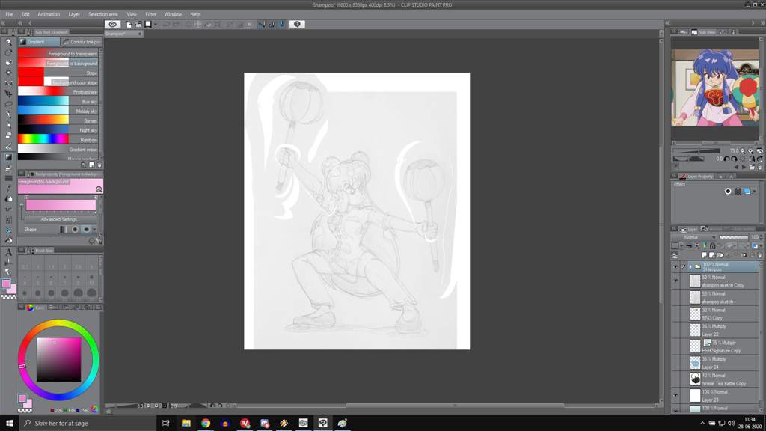Create new raster layer icon
This screenshot has height=431, width=766.
(704, 255)
